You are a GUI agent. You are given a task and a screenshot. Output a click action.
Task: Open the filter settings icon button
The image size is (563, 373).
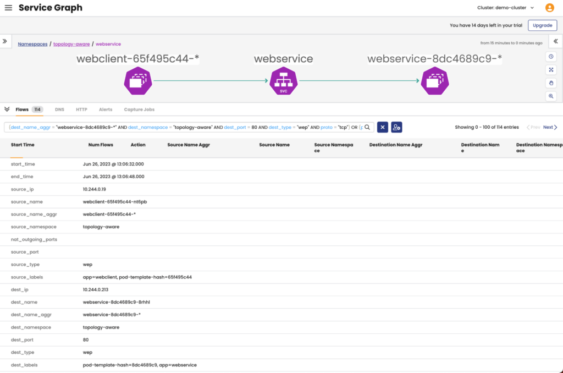point(396,127)
